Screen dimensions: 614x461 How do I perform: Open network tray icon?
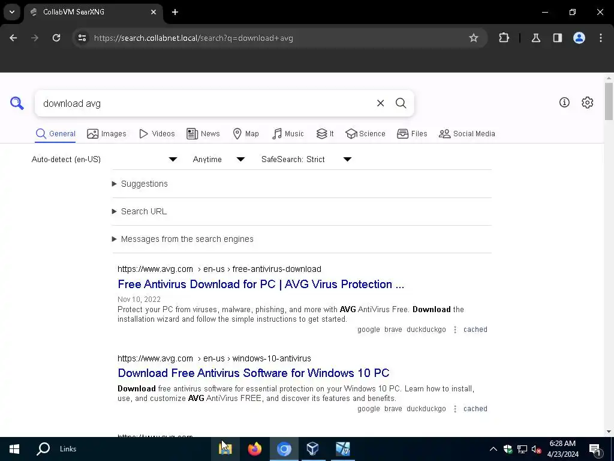[x=522, y=449]
